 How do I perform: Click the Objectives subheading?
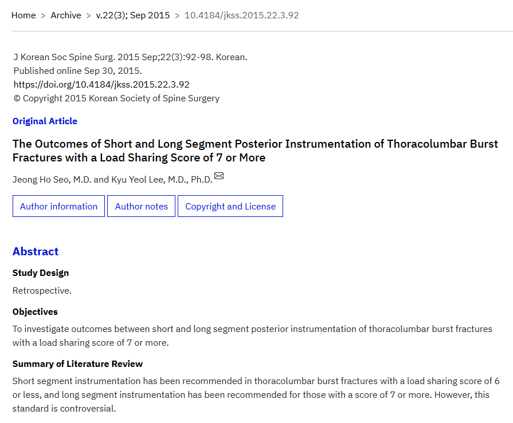(36, 312)
